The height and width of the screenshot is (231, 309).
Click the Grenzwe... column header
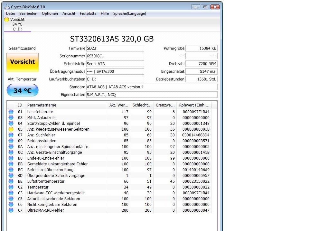(165, 105)
